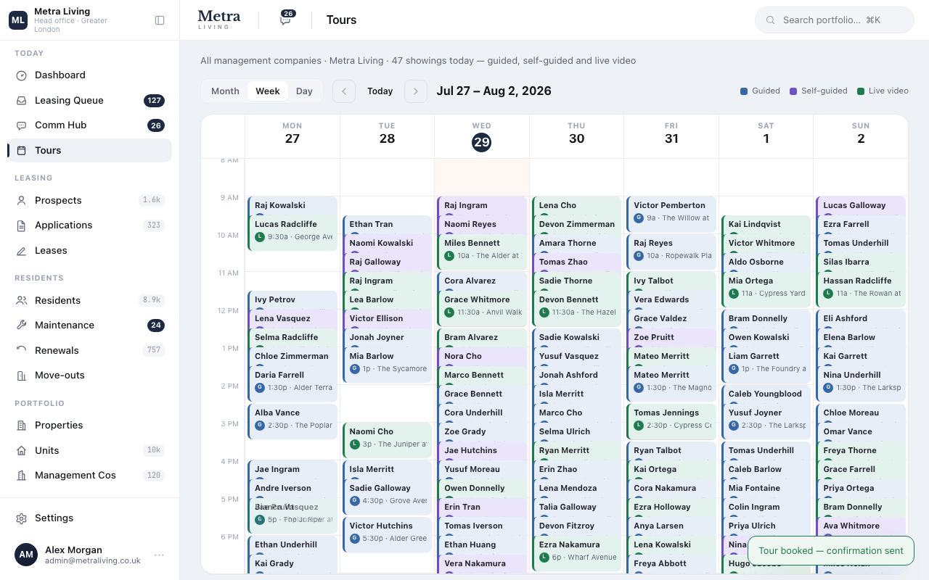
Task: Click the Comm Hub chat icon
Action: (x=22, y=125)
